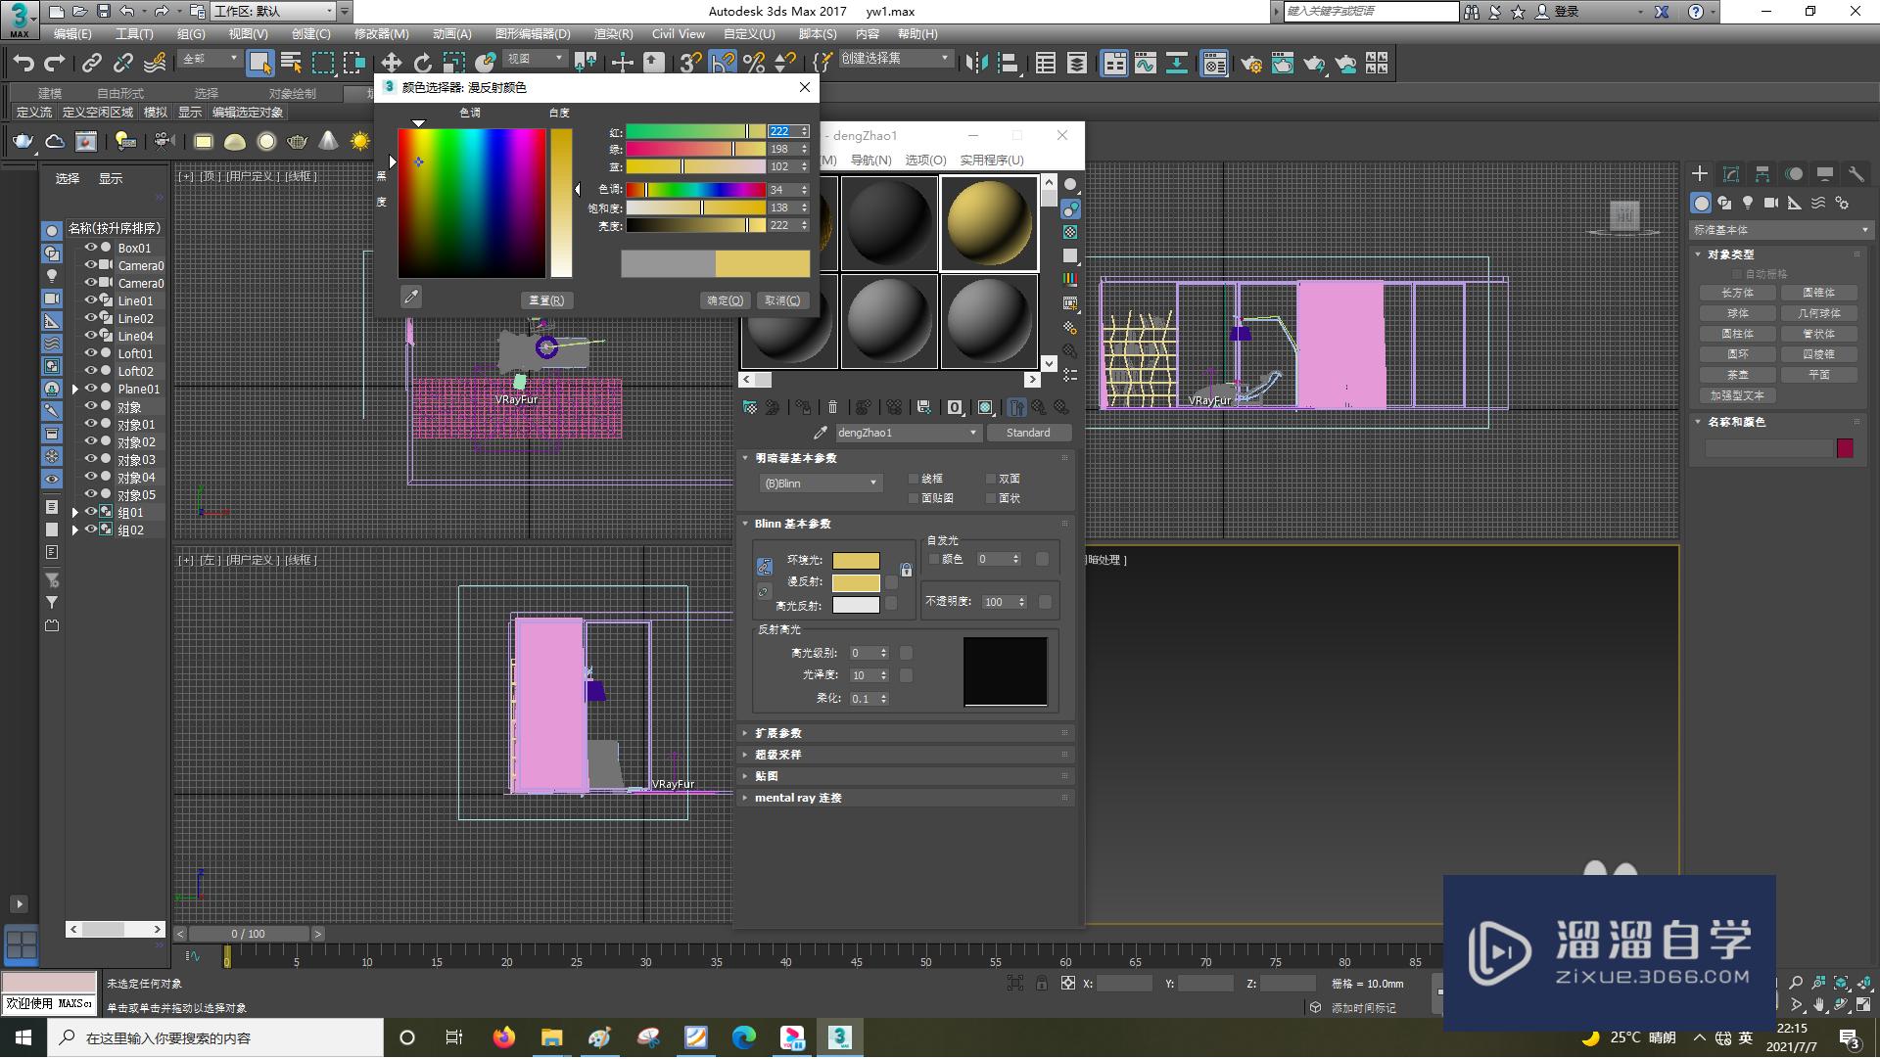1880x1059 pixels.
Task: Expand the 组02 group node
Action: tap(75, 530)
